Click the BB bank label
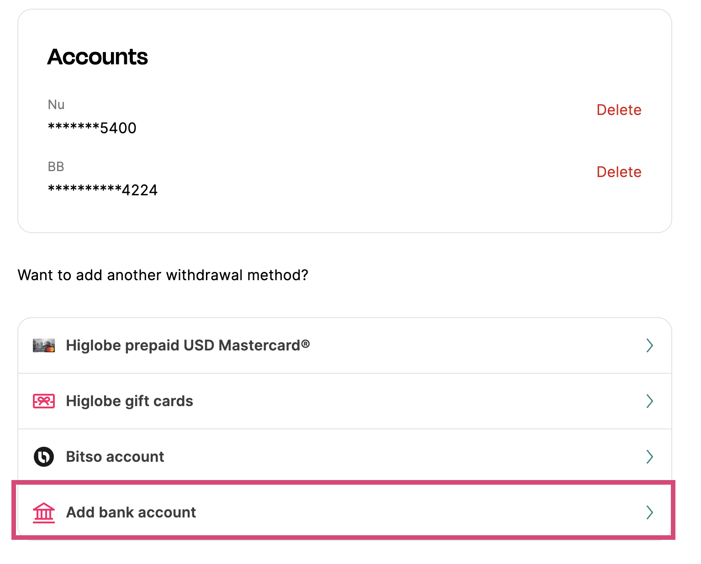Image resolution: width=701 pixels, height=564 pixels. [56, 167]
